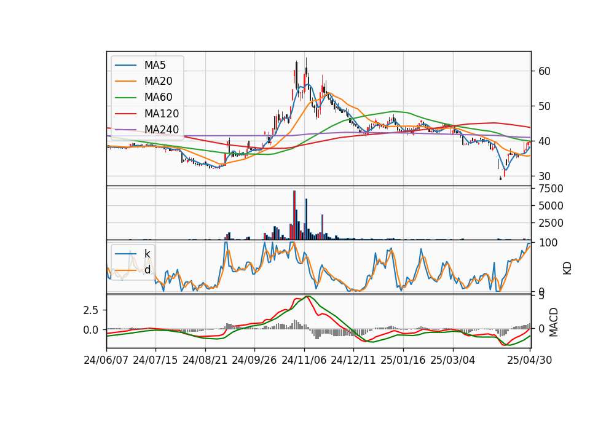Click the price axis value 50

coord(545,106)
